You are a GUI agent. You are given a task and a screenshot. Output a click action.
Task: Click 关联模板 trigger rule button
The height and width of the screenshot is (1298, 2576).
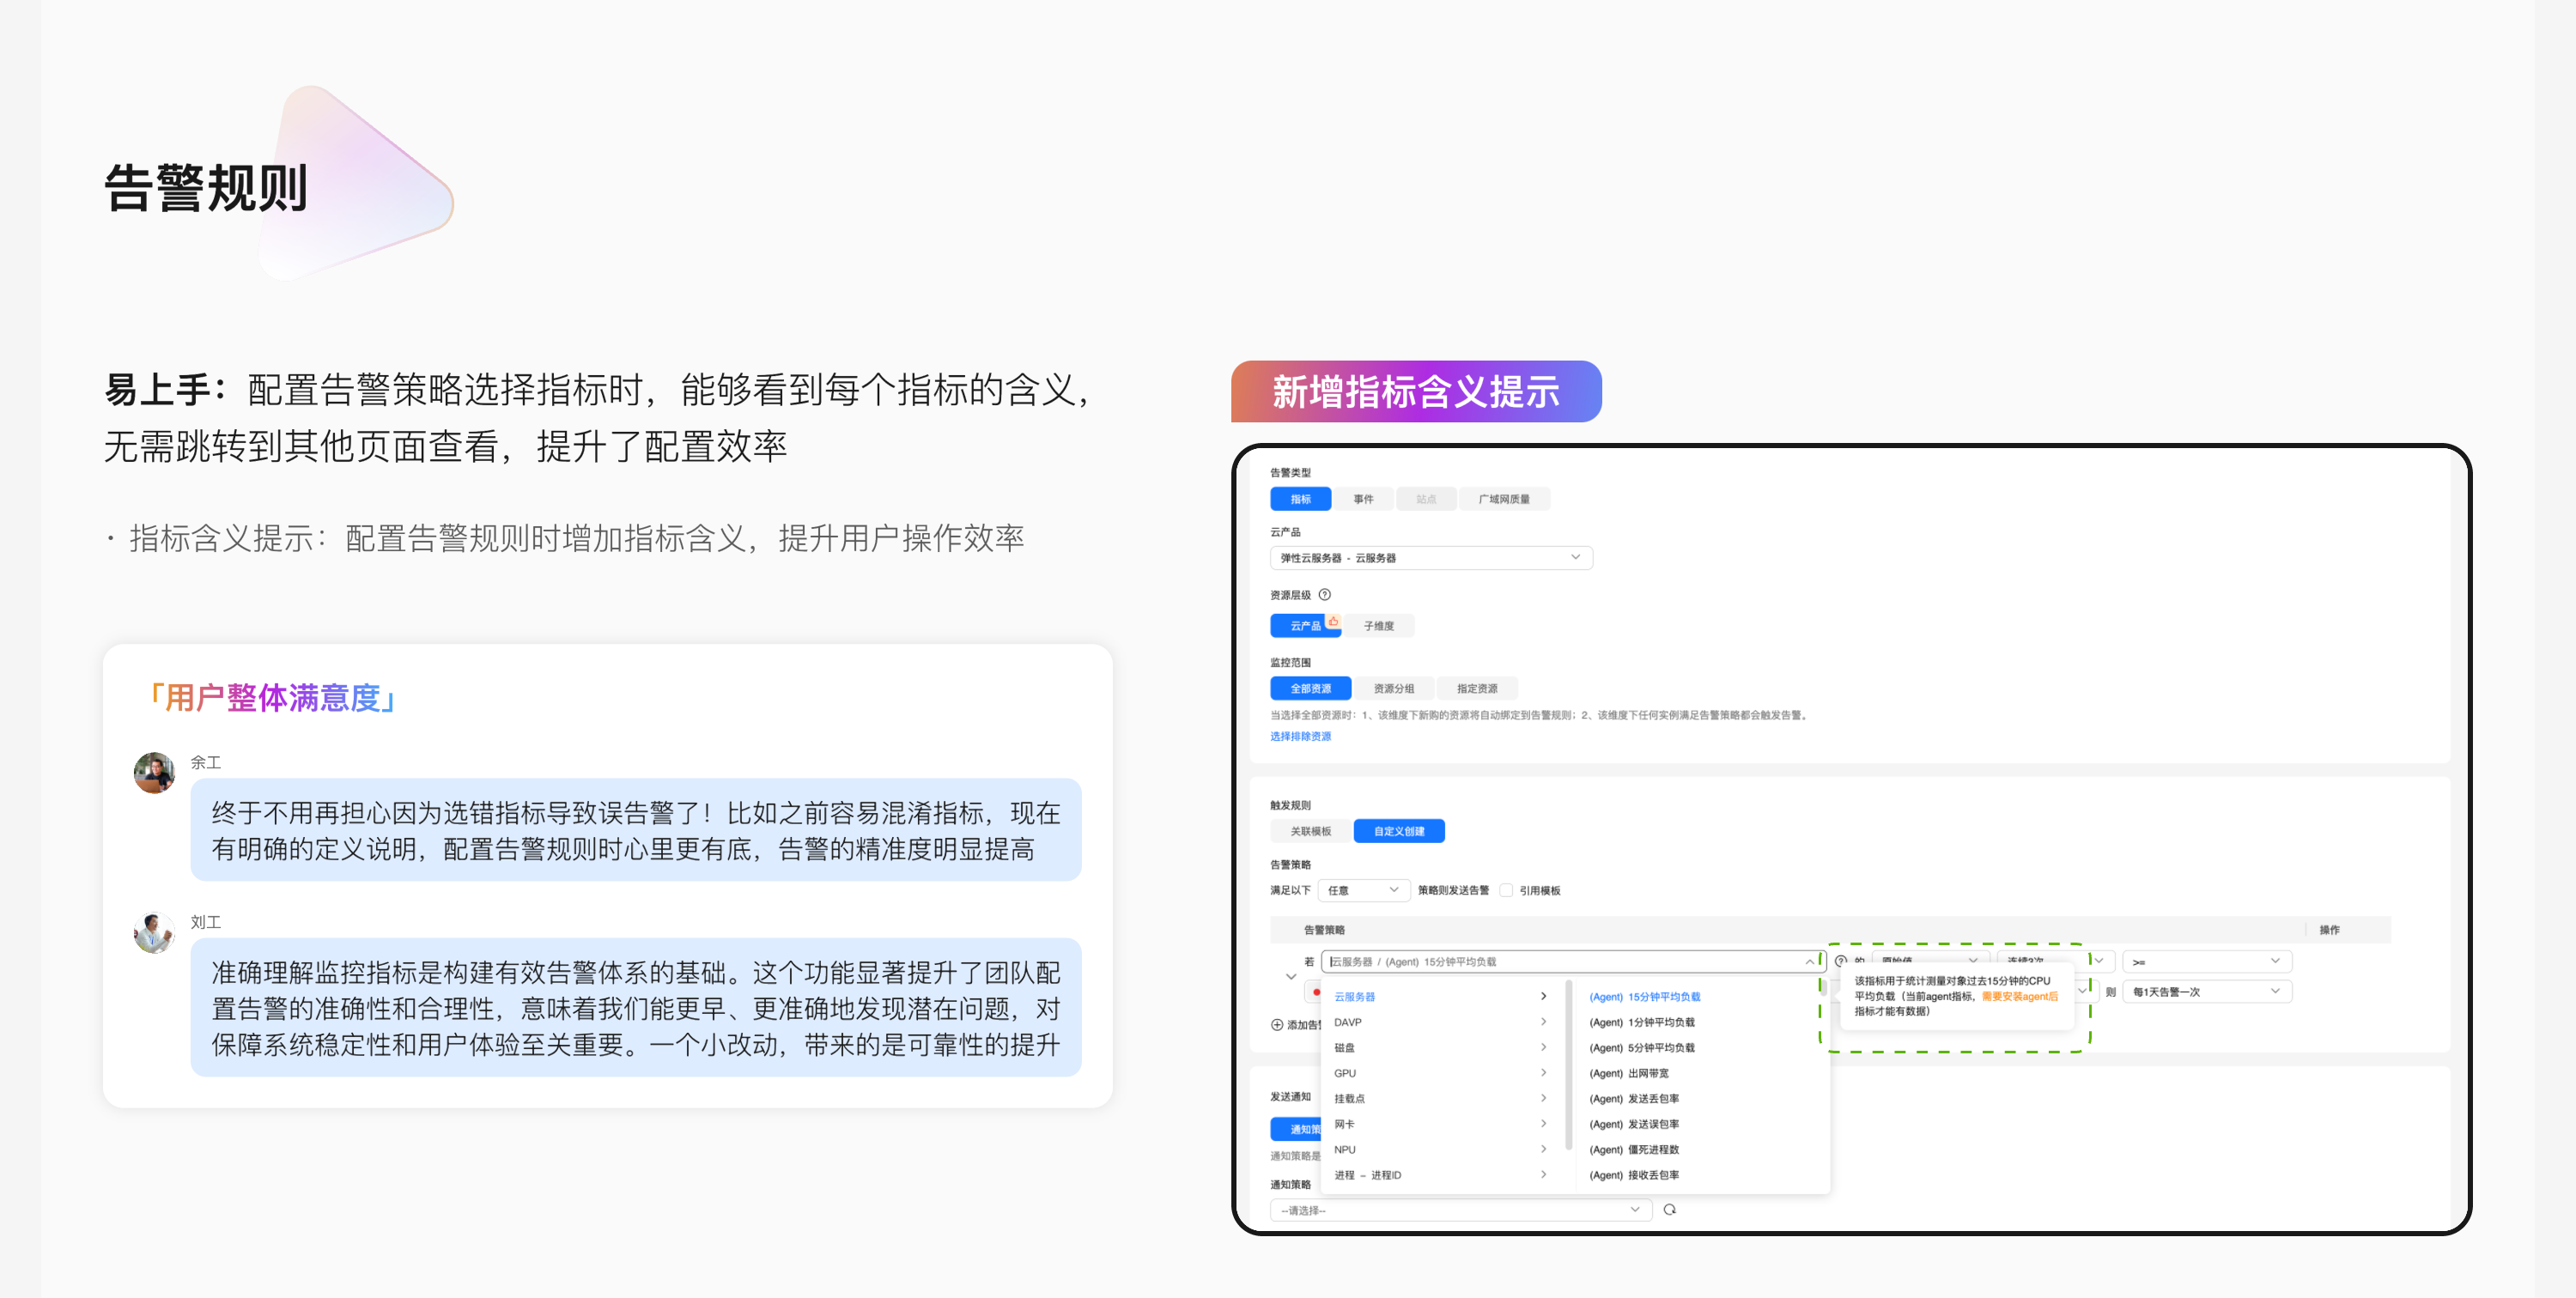[x=1310, y=831]
